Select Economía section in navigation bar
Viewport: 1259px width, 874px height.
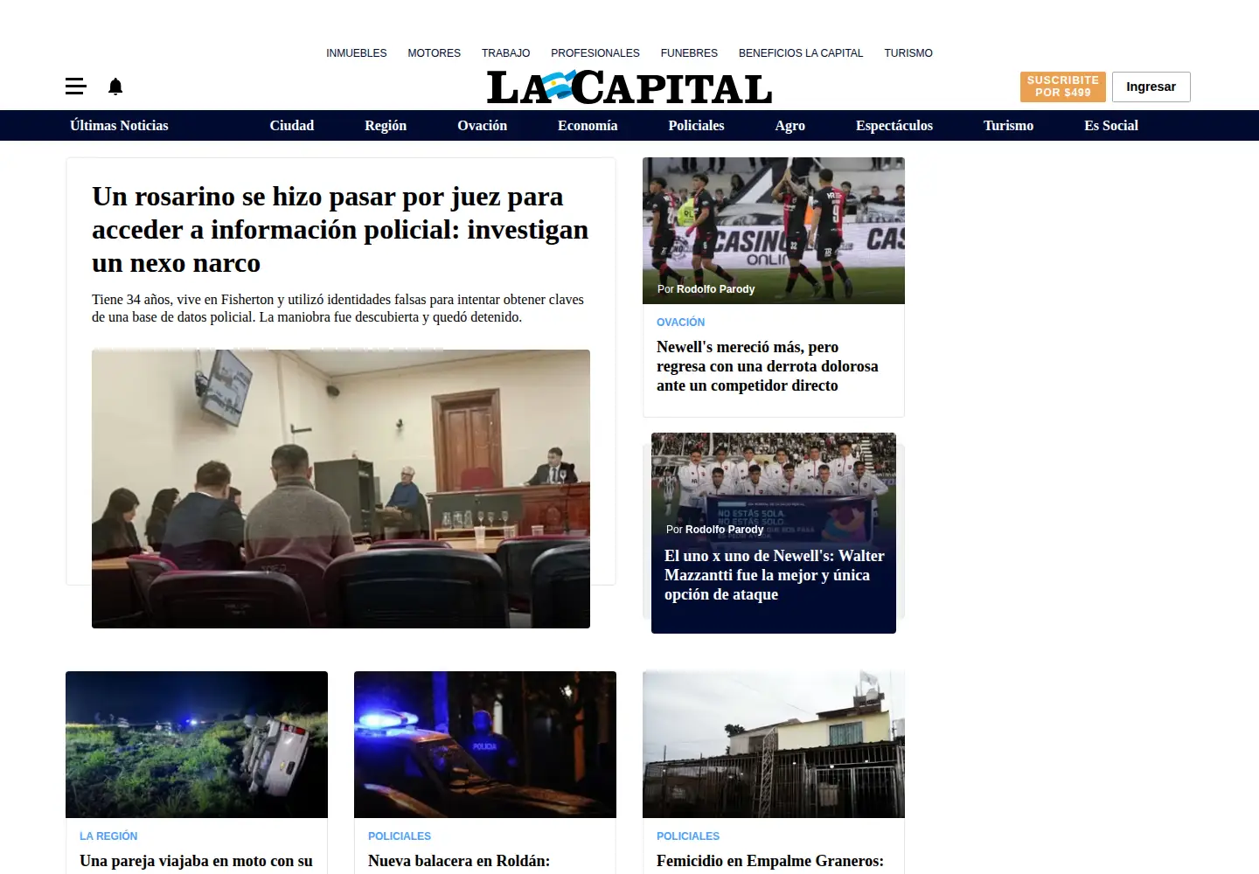pos(588,126)
